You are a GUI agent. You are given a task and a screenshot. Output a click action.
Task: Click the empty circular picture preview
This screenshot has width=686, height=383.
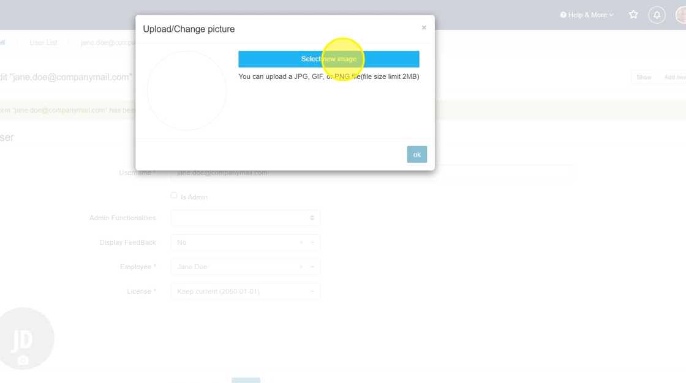click(187, 91)
